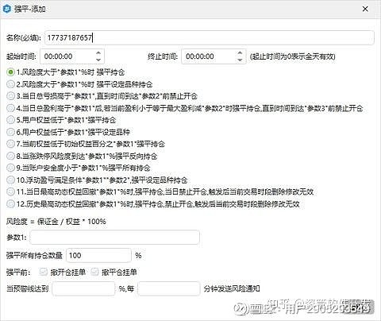This screenshot has height=321, width=381.
Task: Decrease 终止时间 with down arrow
Action: 240,60
